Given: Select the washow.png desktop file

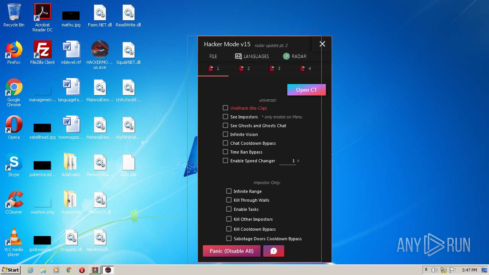Looking at the screenshot, I should coord(42,207).
